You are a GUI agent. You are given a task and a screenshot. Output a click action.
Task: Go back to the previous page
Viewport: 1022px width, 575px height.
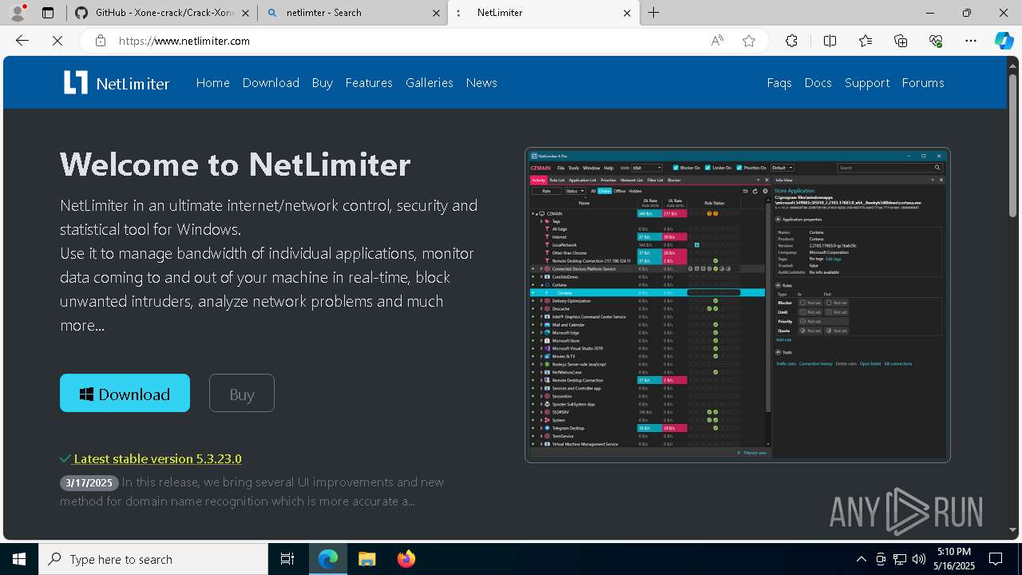(22, 41)
